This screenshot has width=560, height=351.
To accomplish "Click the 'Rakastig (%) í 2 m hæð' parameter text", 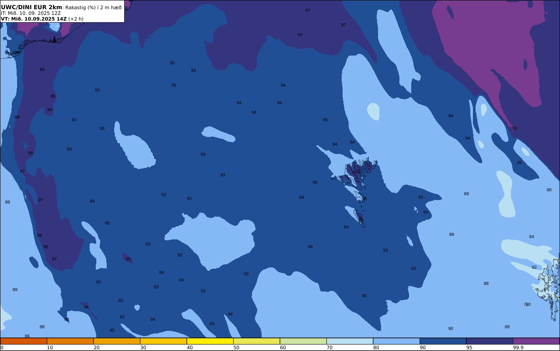I will coord(94,7).
